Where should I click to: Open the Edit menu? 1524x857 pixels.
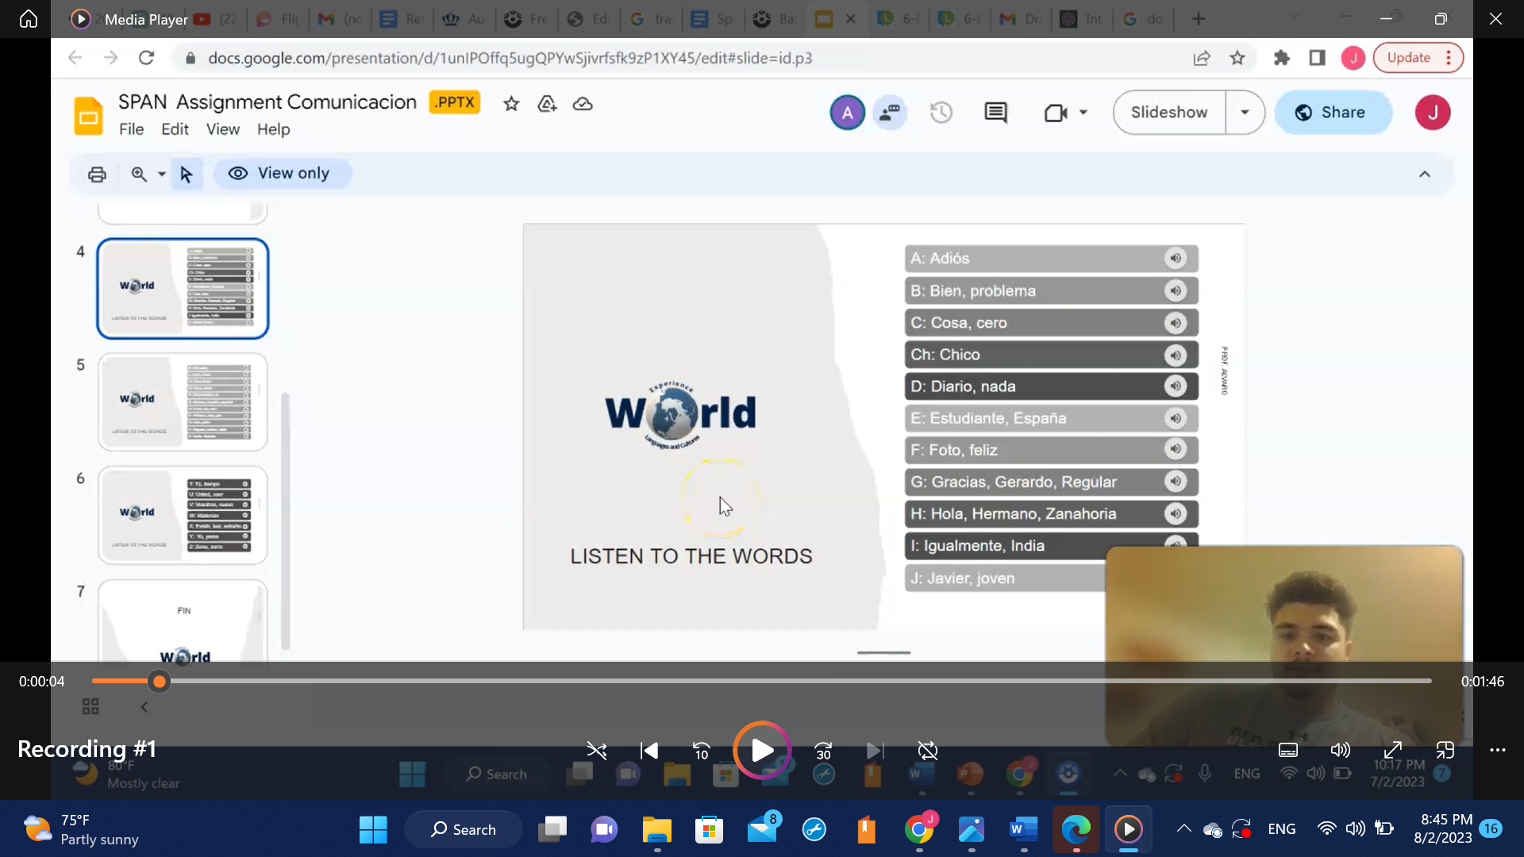(x=175, y=129)
